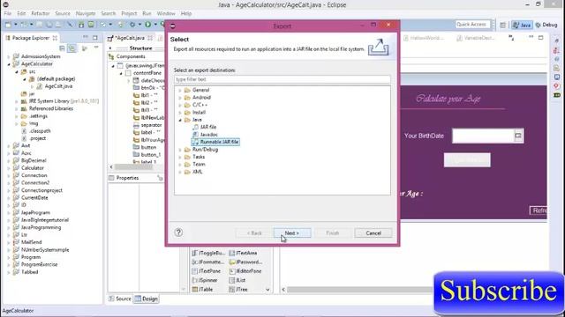
Task: Switch to the Java perspective
Action: [x=522, y=25]
